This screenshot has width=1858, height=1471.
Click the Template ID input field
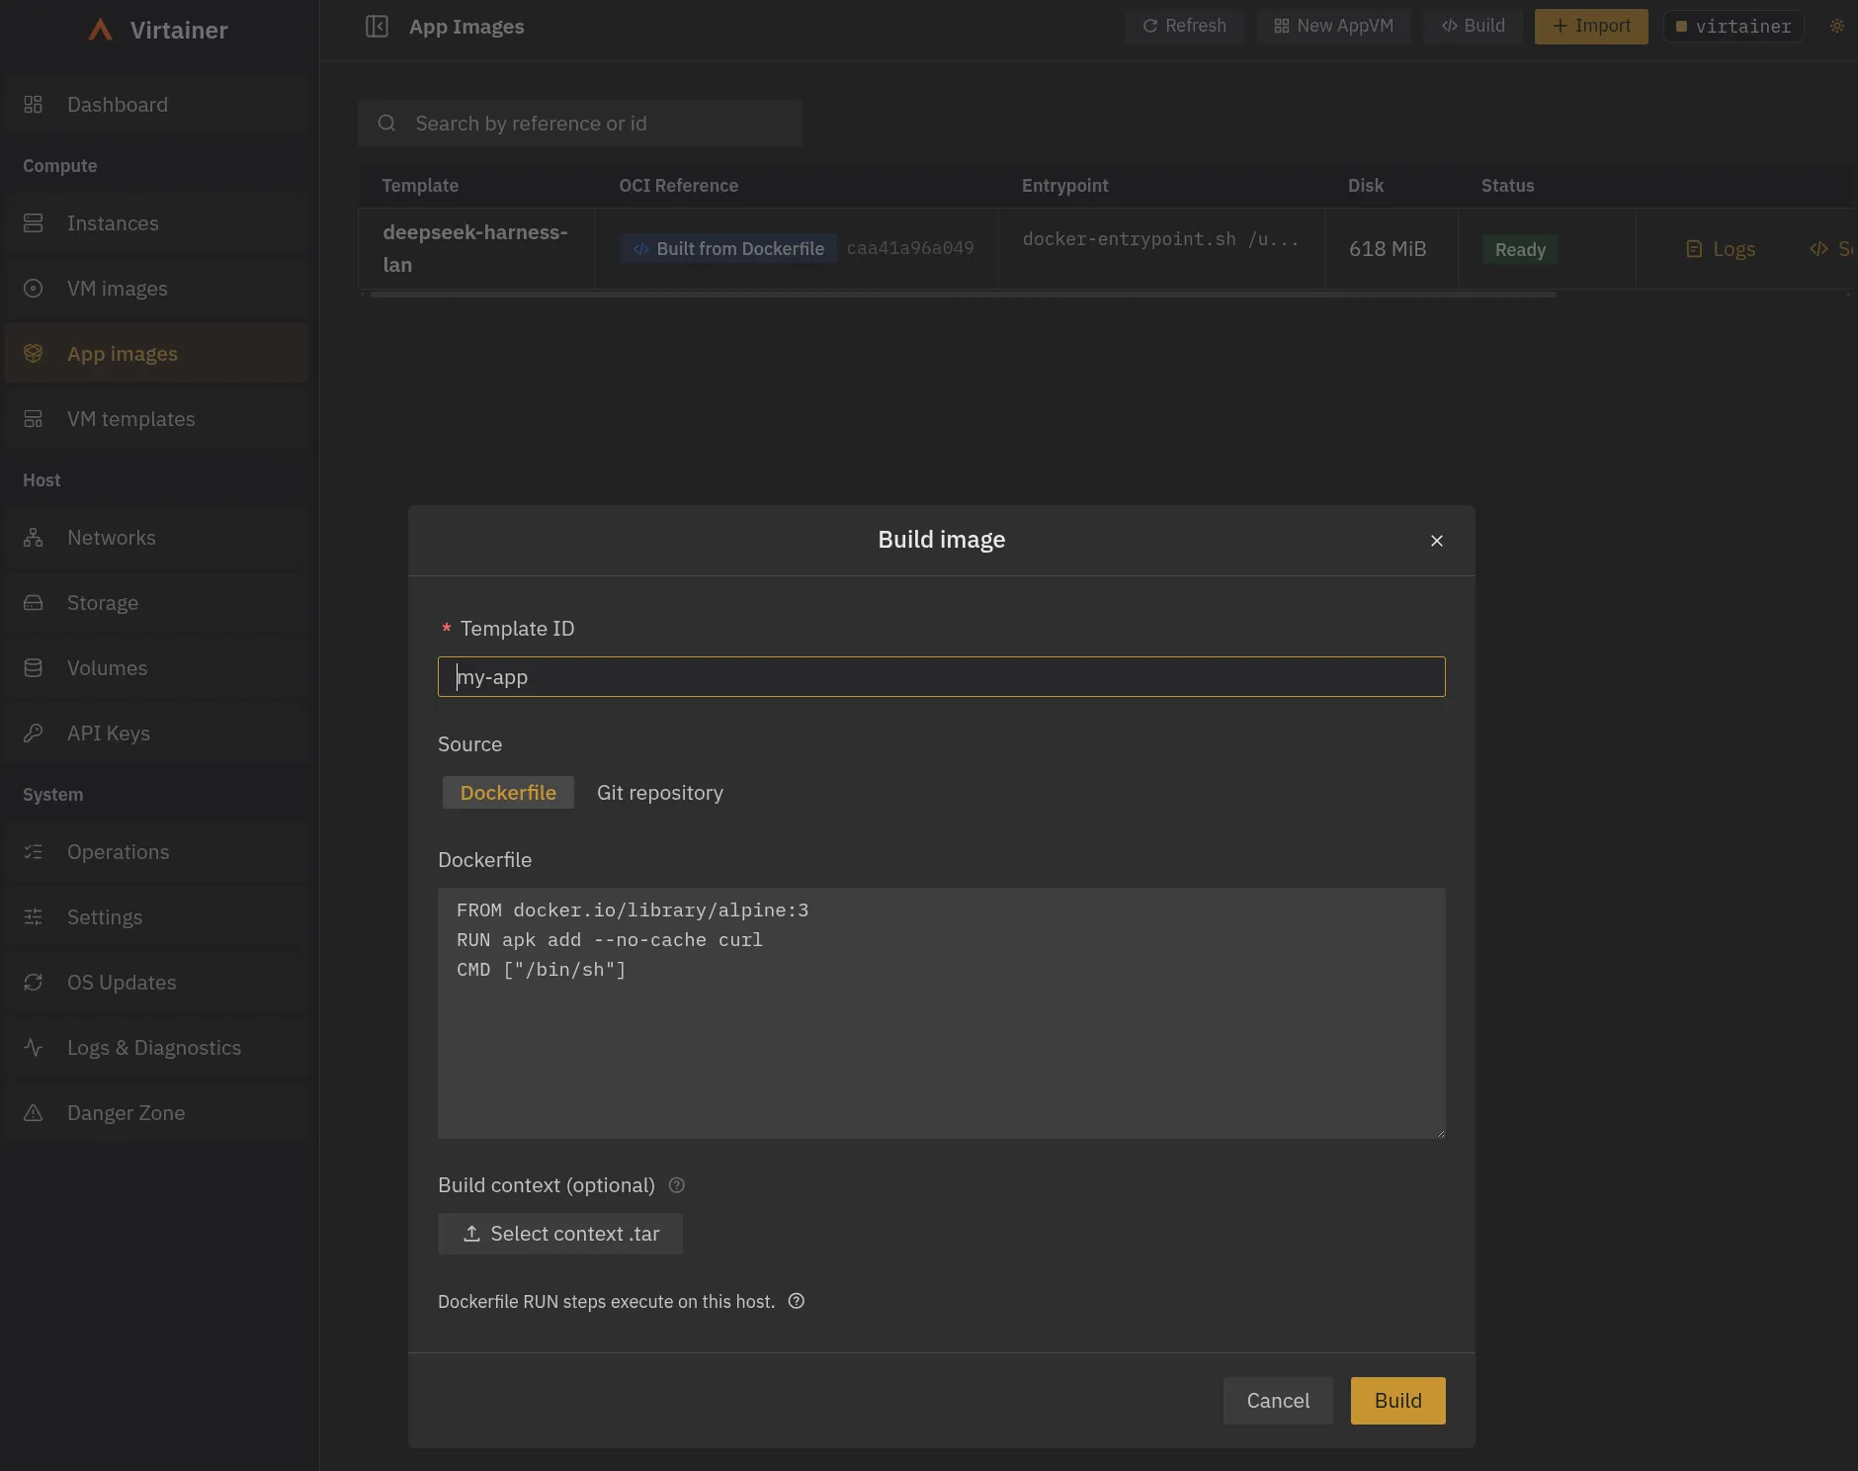pos(942,677)
